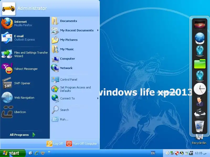Open My Music folder
This screenshot has height=157, width=210.
(x=75, y=49)
